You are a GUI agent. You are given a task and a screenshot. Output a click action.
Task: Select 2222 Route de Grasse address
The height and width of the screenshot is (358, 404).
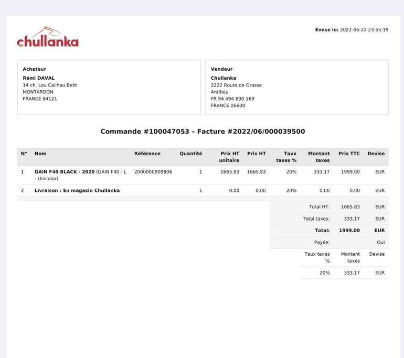point(236,85)
